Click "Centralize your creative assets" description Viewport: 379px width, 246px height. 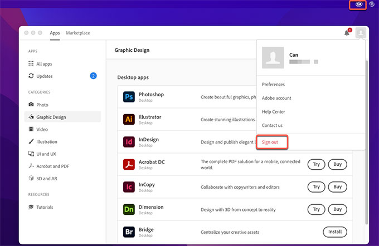coord(230,232)
